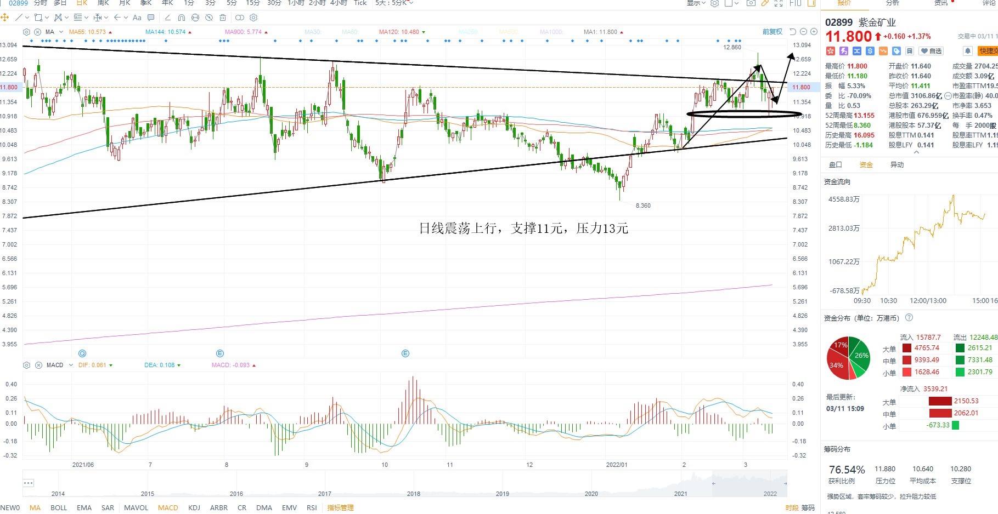
Task: Click the 前复权 adjustment link
Action: [x=772, y=32]
